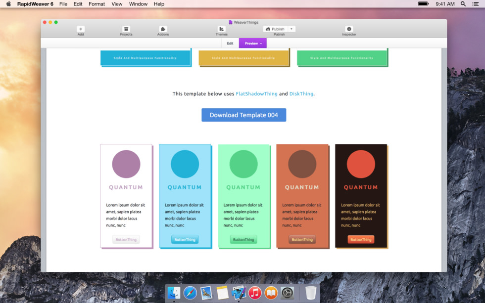Open the Projects toolbar icon
The image size is (485, 303).
126,29
